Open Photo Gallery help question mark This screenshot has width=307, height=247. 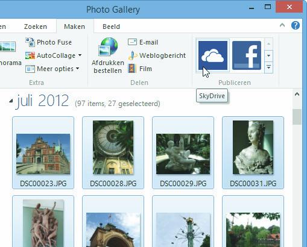(296, 25)
